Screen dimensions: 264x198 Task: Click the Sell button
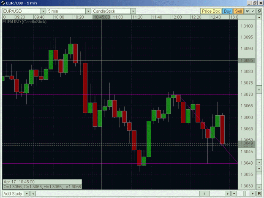(238, 11)
